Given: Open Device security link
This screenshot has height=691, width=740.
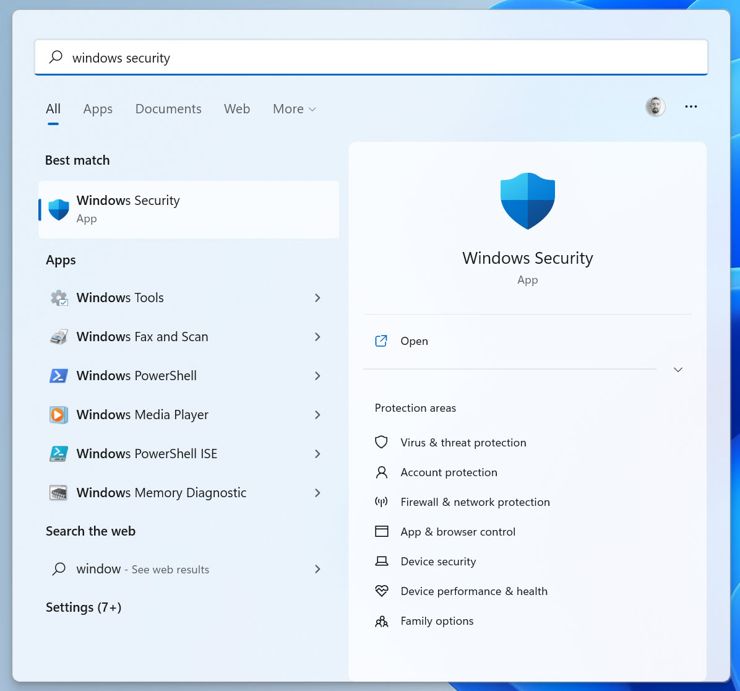Looking at the screenshot, I should [x=438, y=562].
